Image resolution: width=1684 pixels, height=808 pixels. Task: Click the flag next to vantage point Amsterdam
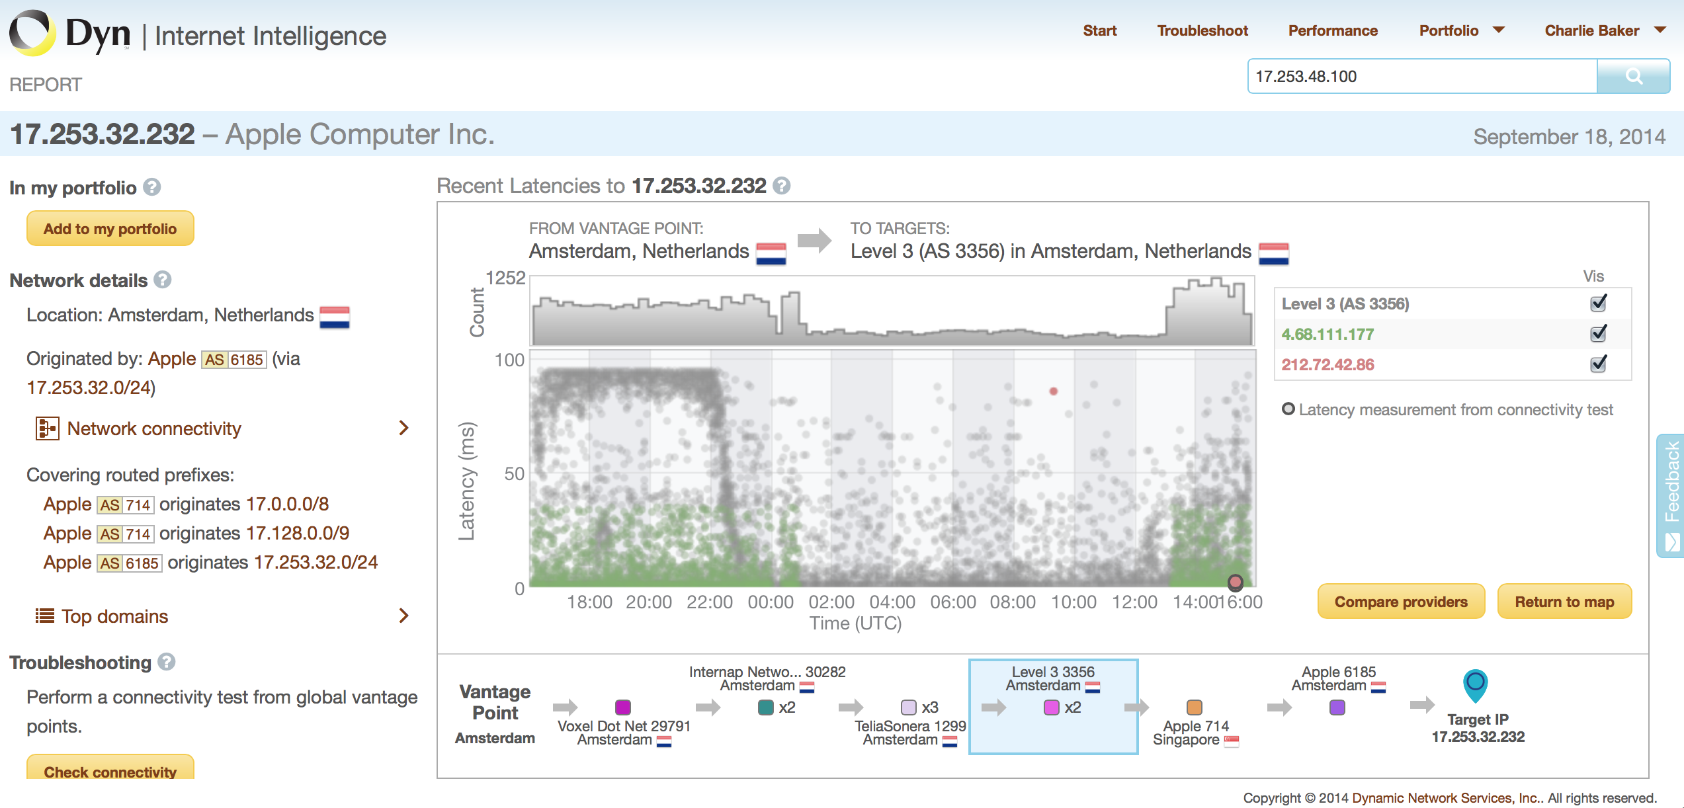771,254
